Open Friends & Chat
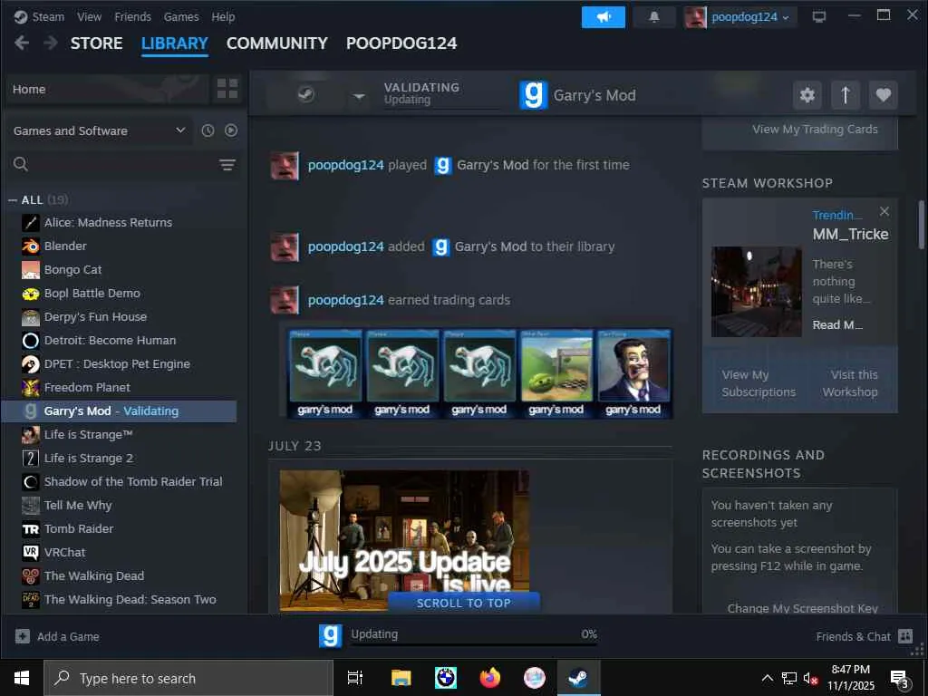Screen dimensions: 928x696 pos(864,637)
